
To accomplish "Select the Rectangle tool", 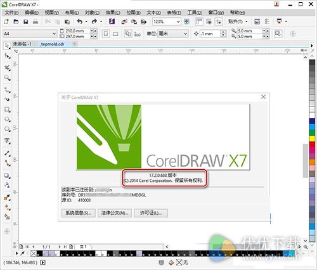I will tap(7, 110).
